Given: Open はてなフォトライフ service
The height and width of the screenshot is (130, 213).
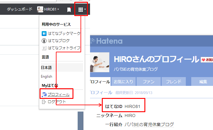Looking at the screenshot, I should 64,48.
